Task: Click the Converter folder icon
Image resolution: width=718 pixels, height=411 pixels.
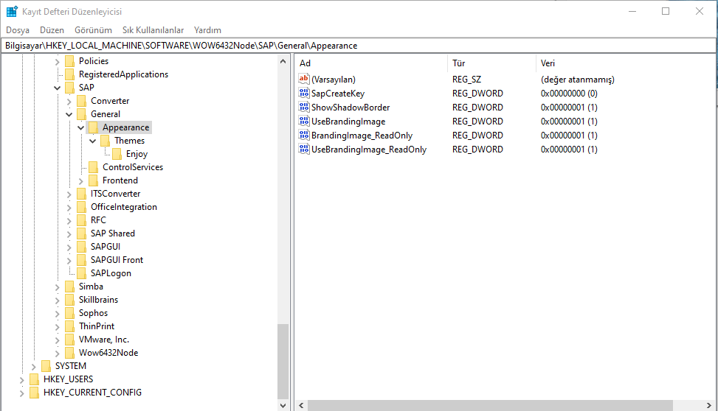Action: click(x=81, y=101)
